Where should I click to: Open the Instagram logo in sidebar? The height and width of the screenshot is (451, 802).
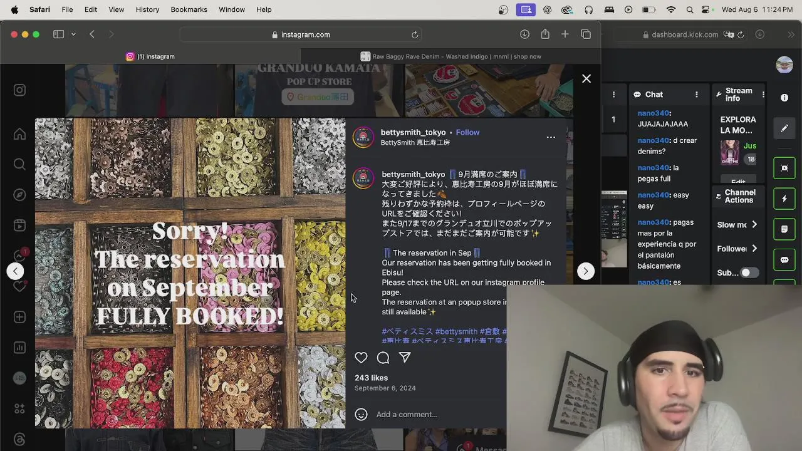pyautogui.click(x=19, y=90)
